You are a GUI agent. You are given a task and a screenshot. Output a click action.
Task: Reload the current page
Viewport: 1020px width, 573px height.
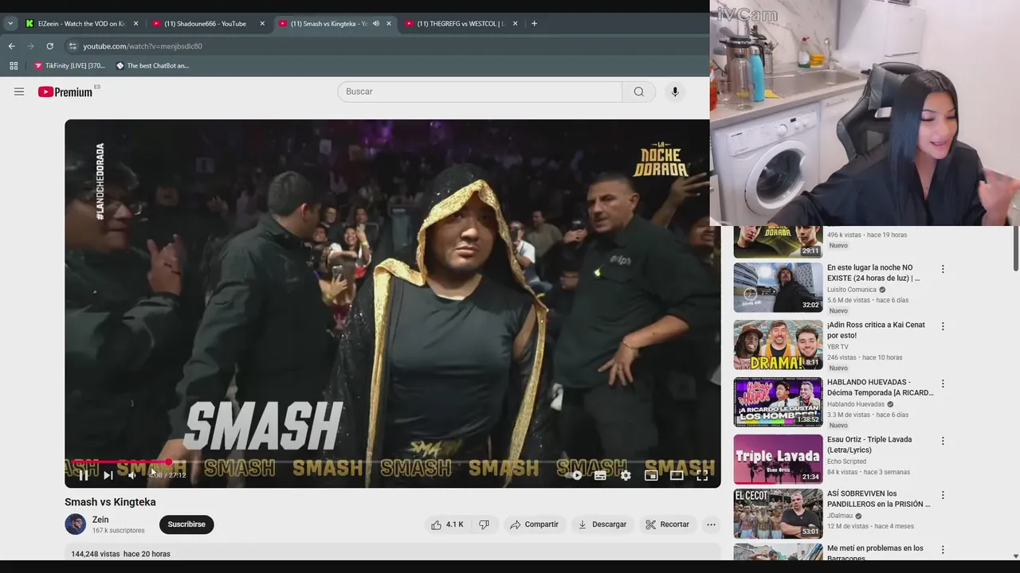pos(49,46)
